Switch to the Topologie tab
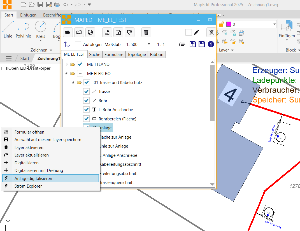 137,55
